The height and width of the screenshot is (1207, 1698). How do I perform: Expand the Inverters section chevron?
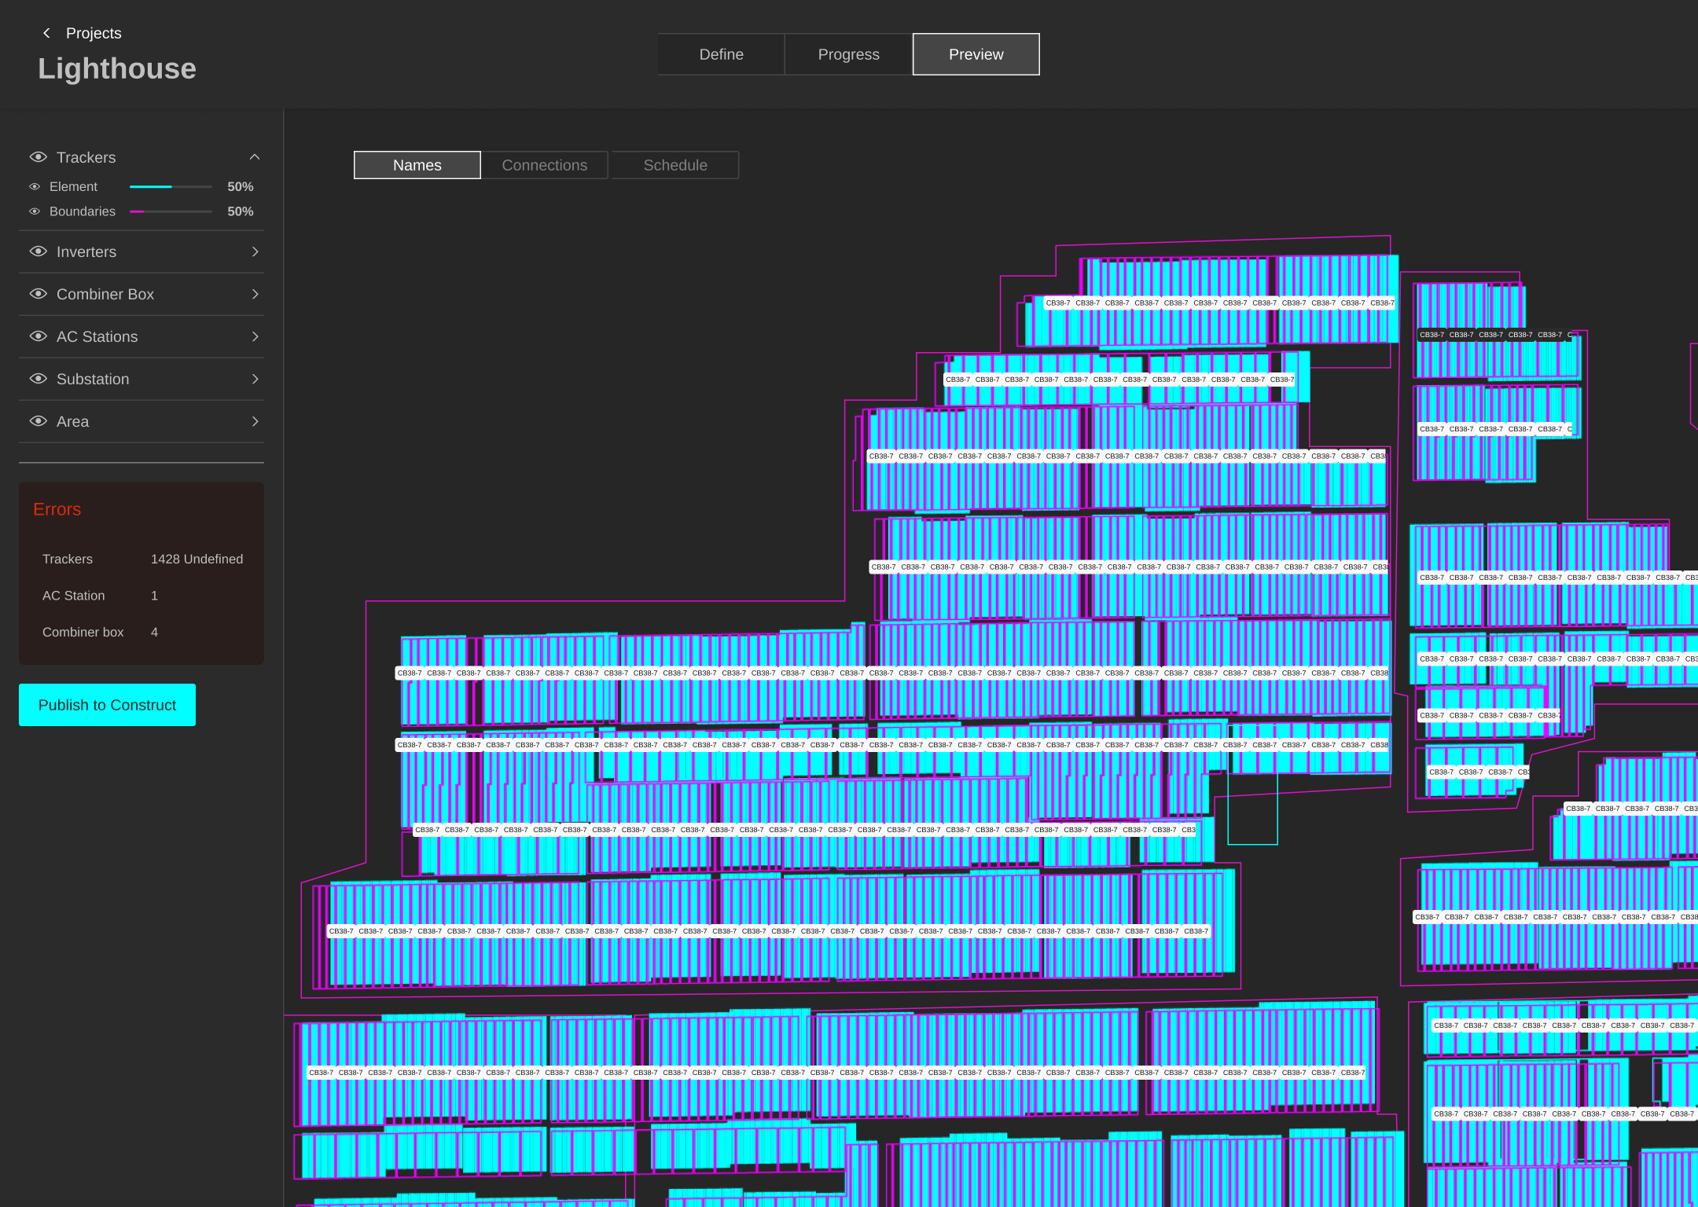pyautogui.click(x=255, y=251)
